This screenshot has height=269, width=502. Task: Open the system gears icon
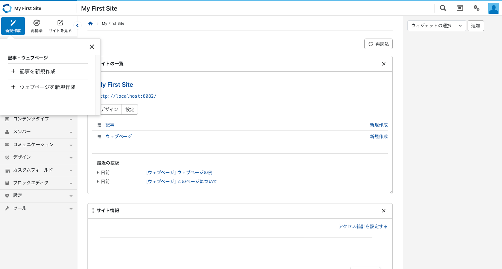(x=477, y=8)
